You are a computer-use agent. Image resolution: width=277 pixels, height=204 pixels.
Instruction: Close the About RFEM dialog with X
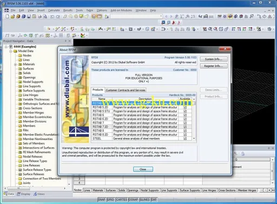click(225, 49)
